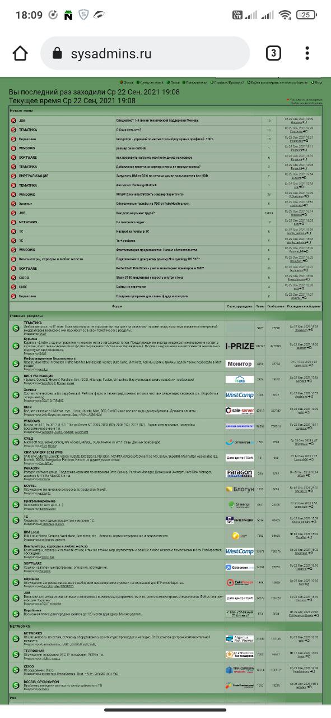Click green icon of СУБД forum row

[16, 442]
